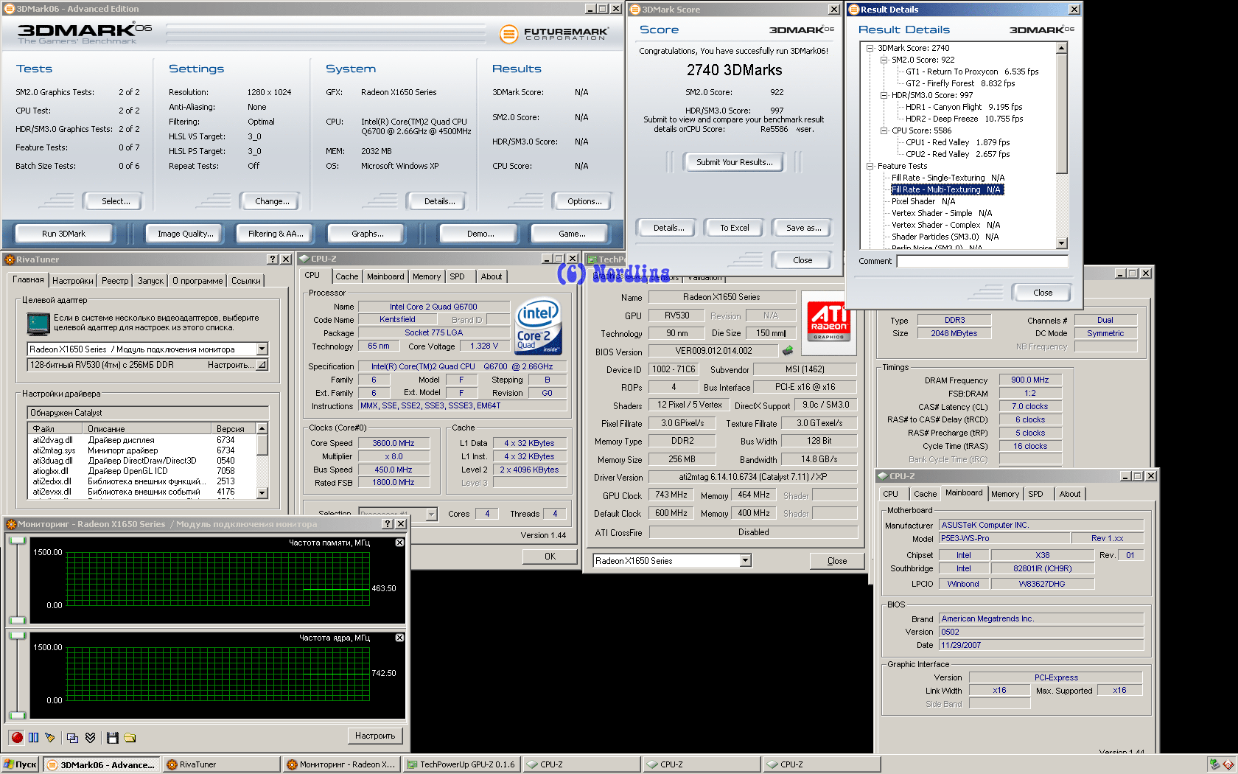Image resolution: width=1238 pixels, height=774 pixels.
Task: Close the memory frequency graph with its X
Action: click(x=399, y=543)
